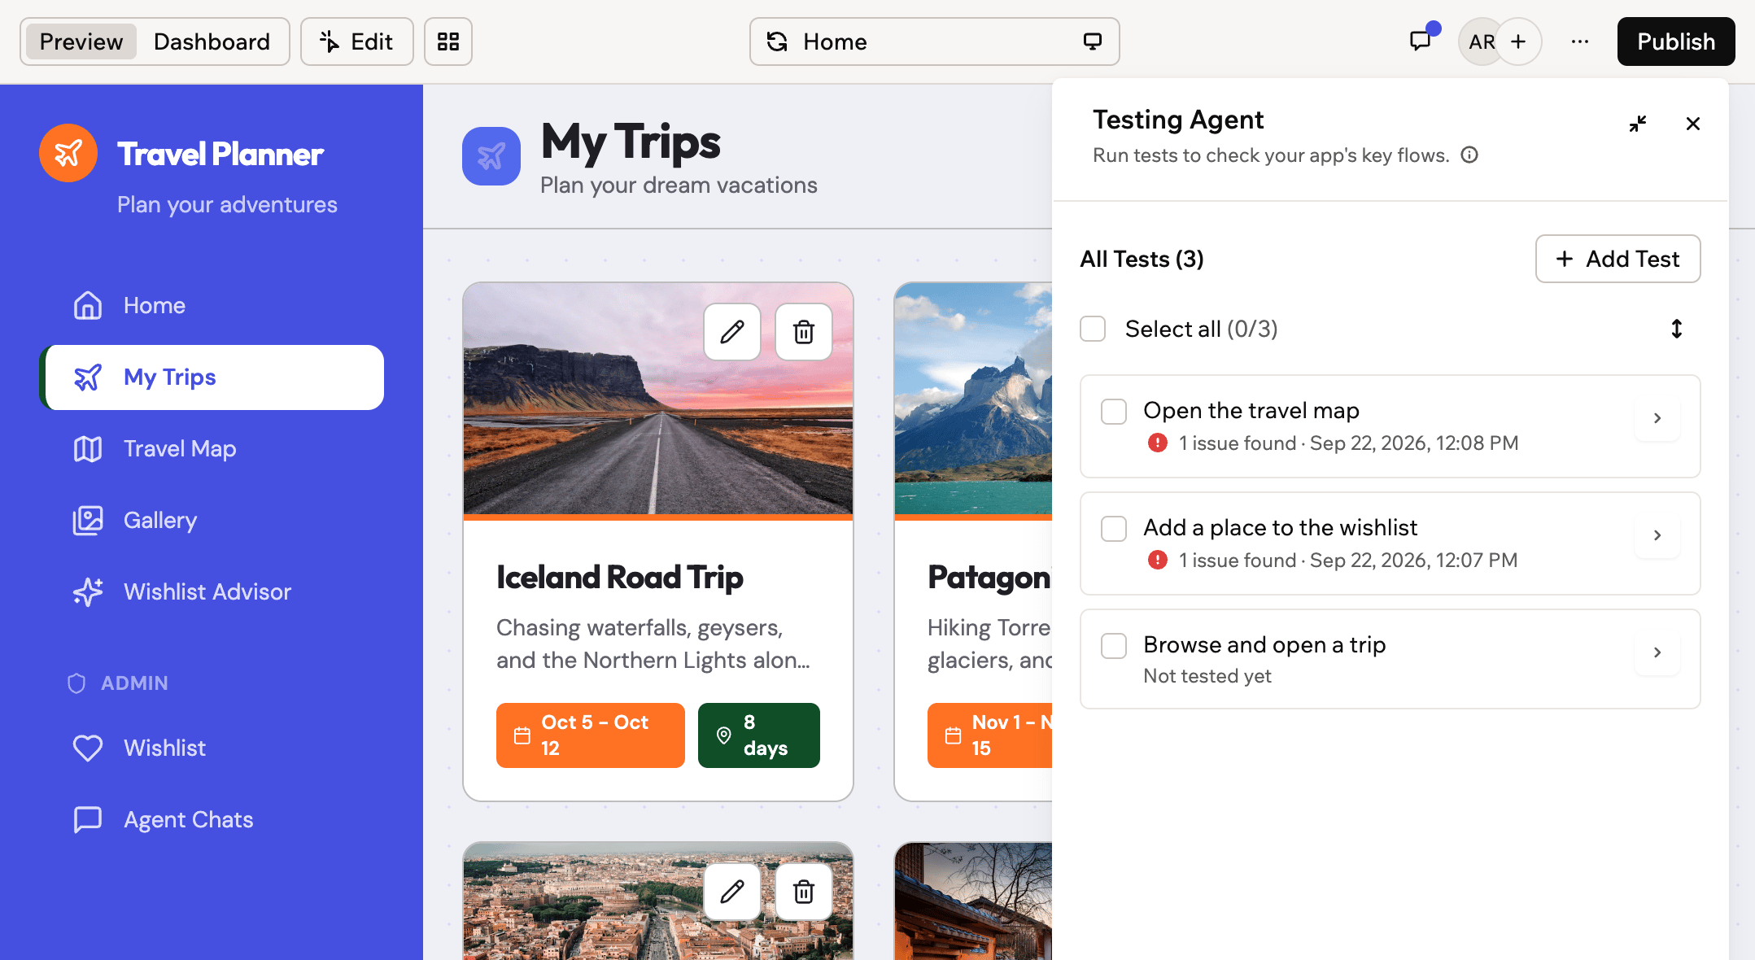Open the Iceland road photo thumbnail

click(658, 399)
